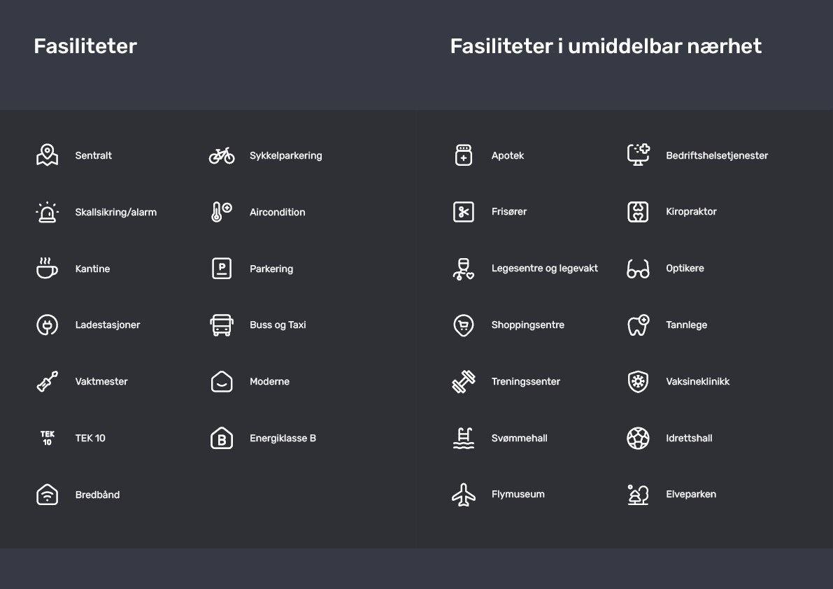The height and width of the screenshot is (589, 833).
Task: Click the 'Energiklasse B' label
Action: [x=283, y=438]
